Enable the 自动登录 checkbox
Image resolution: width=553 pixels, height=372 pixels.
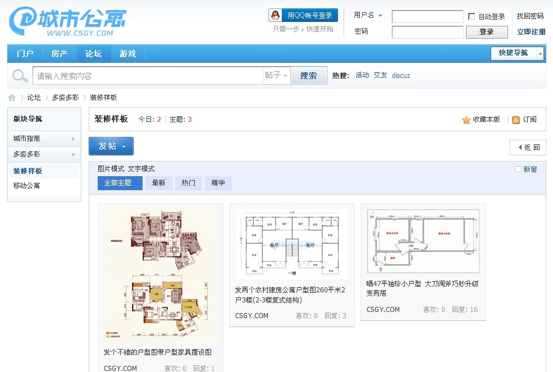[x=471, y=16]
